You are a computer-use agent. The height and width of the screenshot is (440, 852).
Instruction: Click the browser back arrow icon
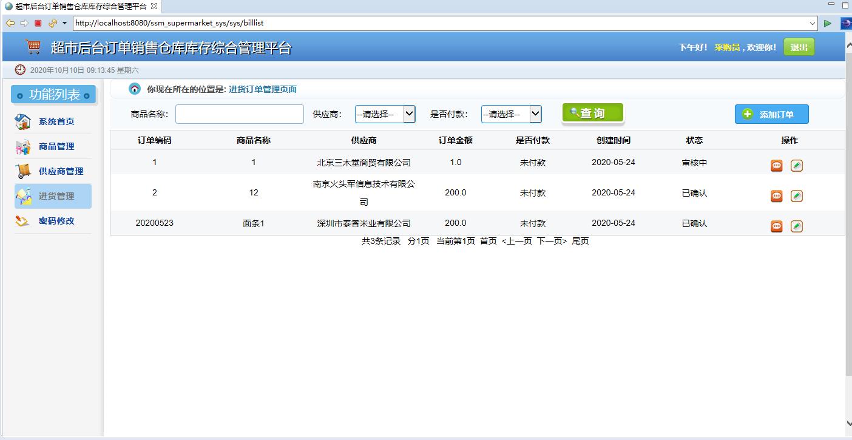(x=10, y=22)
